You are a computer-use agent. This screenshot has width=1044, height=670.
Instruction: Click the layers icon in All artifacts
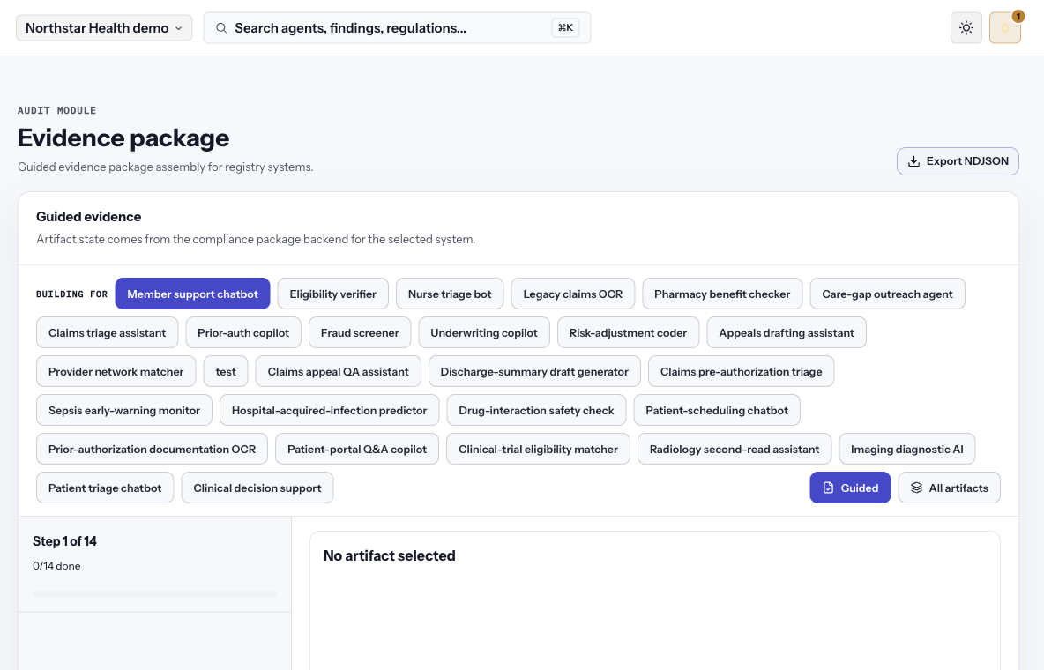tap(917, 488)
